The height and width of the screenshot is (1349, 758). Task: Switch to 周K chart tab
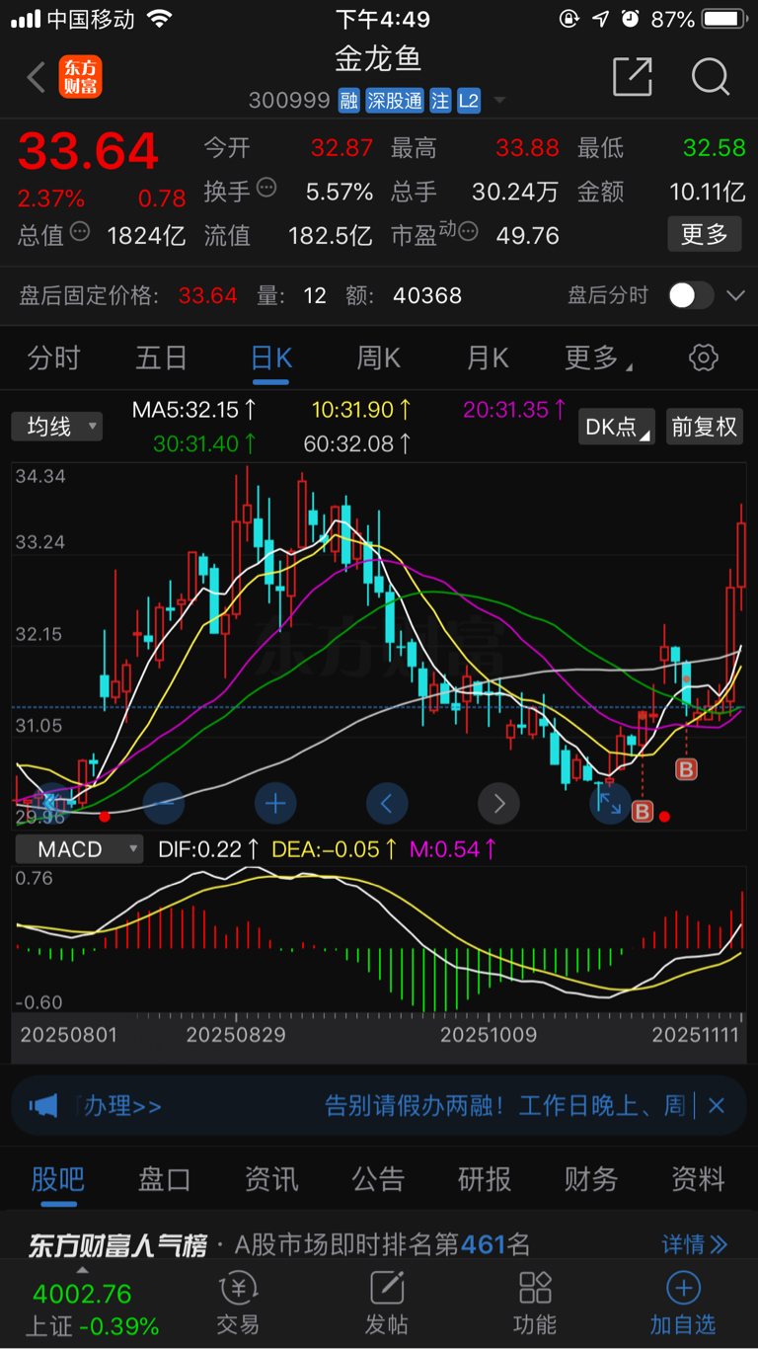pos(379,357)
